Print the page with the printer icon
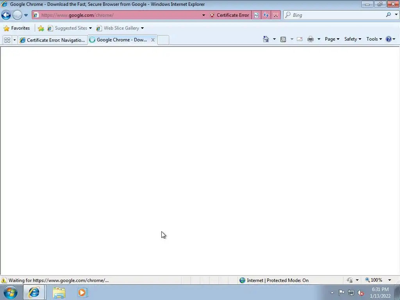400x300 pixels. pos(311,39)
